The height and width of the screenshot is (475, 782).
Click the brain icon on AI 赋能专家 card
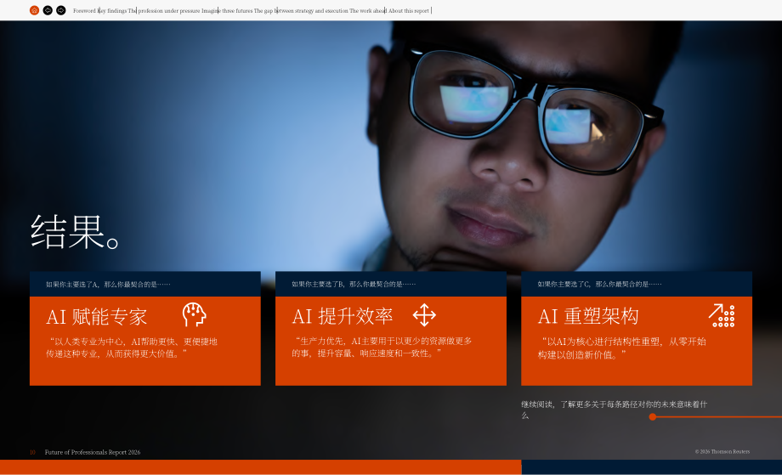click(194, 314)
